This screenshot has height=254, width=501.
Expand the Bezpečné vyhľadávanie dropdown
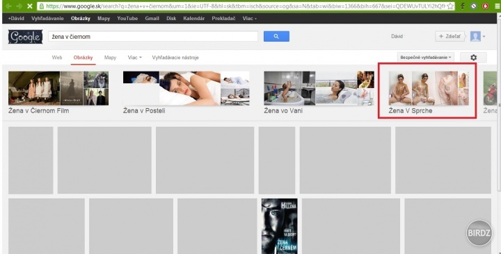pyautogui.click(x=426, y=58)
